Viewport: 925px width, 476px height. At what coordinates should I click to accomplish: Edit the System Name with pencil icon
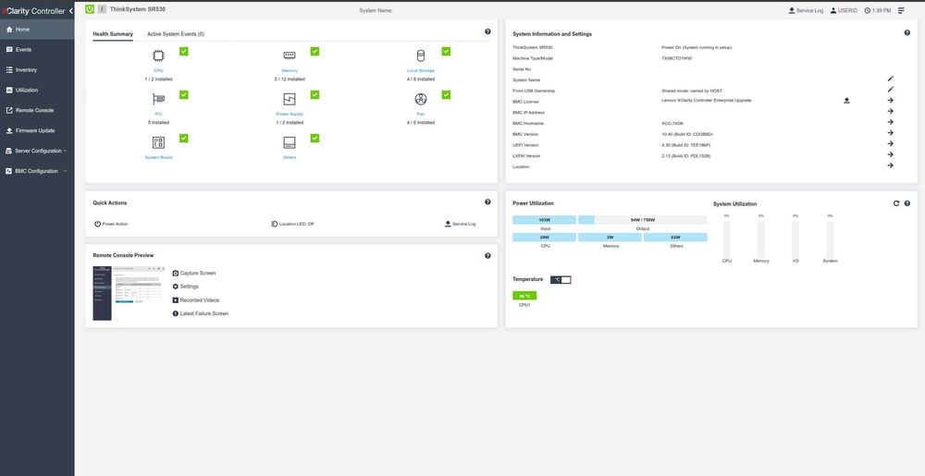point(891,79)
